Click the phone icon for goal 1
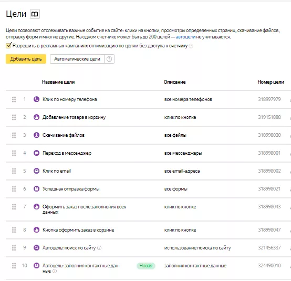The width and height of the screenshot is (291, 281). tap(36, 99)
